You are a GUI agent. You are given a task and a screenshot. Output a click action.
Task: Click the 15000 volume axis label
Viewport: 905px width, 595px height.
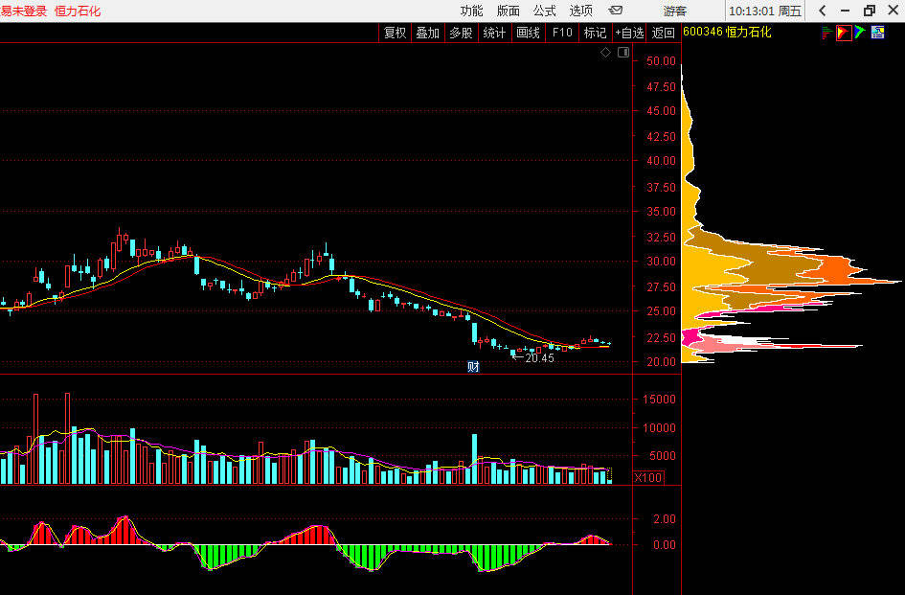[x=659, y=400]
